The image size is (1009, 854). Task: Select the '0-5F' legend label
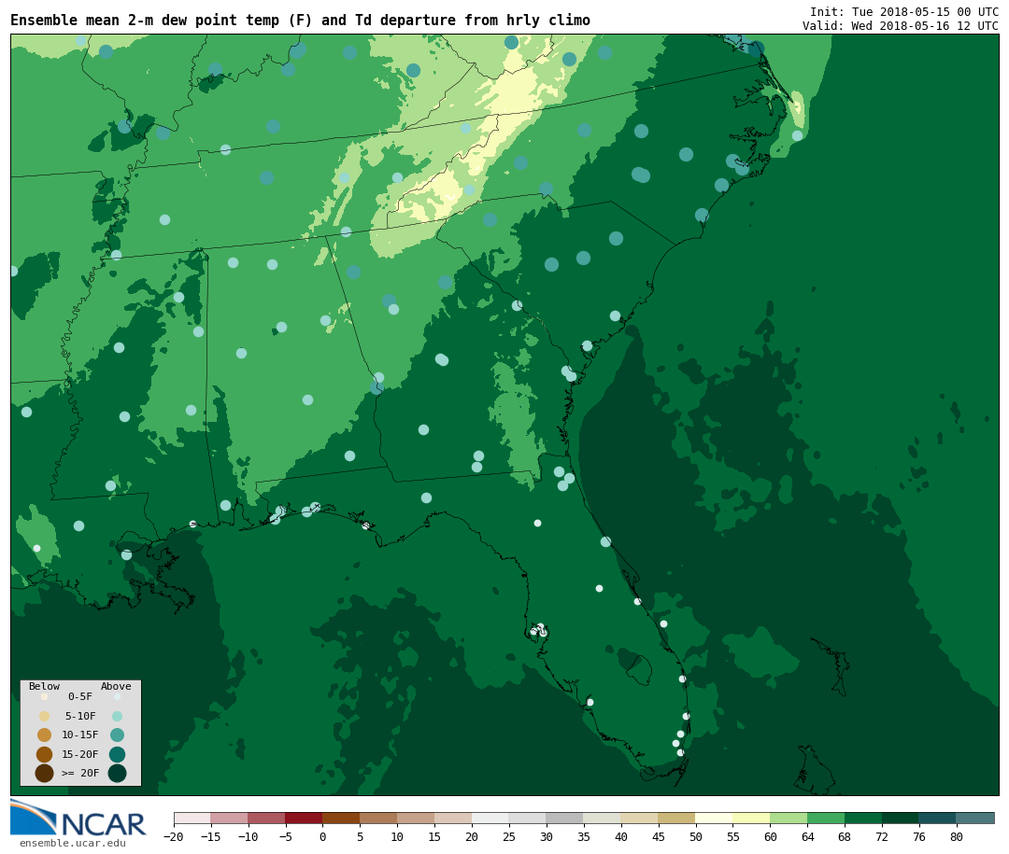coord(80,696)
